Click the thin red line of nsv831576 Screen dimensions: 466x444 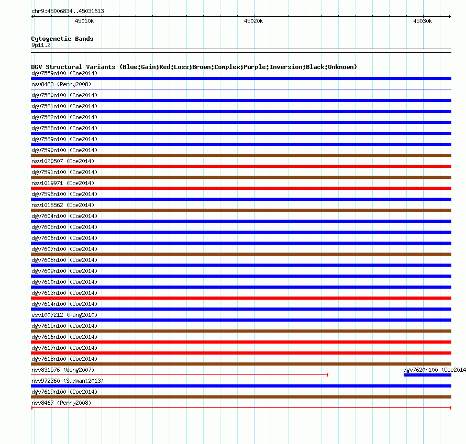pyautogui.click(x=180, y=375)
